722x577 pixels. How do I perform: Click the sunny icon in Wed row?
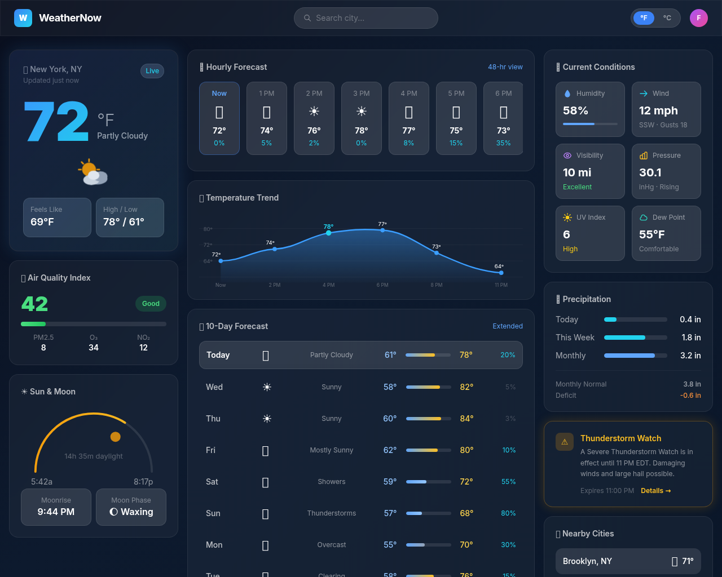(267, 387)
